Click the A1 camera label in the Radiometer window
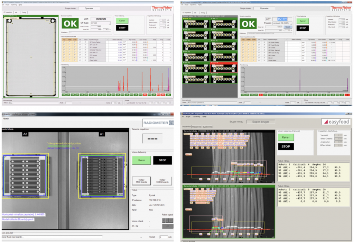The image size is (354, 242). tap(102, 134)
